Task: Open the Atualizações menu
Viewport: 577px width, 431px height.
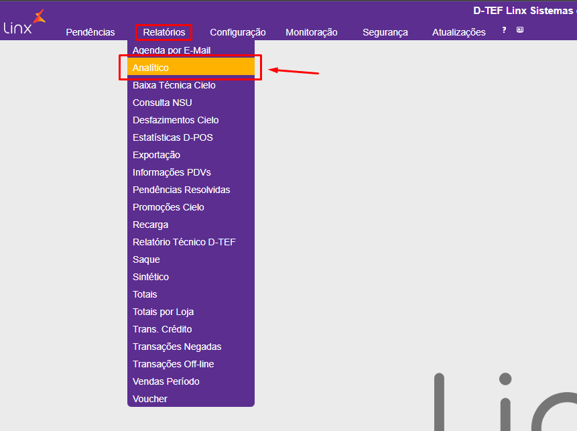Action: (x=459, y=32)
